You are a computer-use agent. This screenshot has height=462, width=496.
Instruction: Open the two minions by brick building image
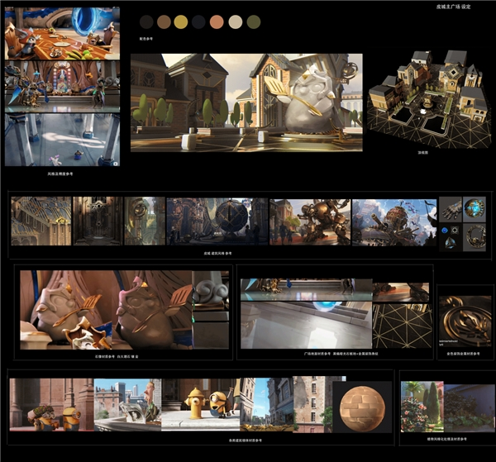52,404
